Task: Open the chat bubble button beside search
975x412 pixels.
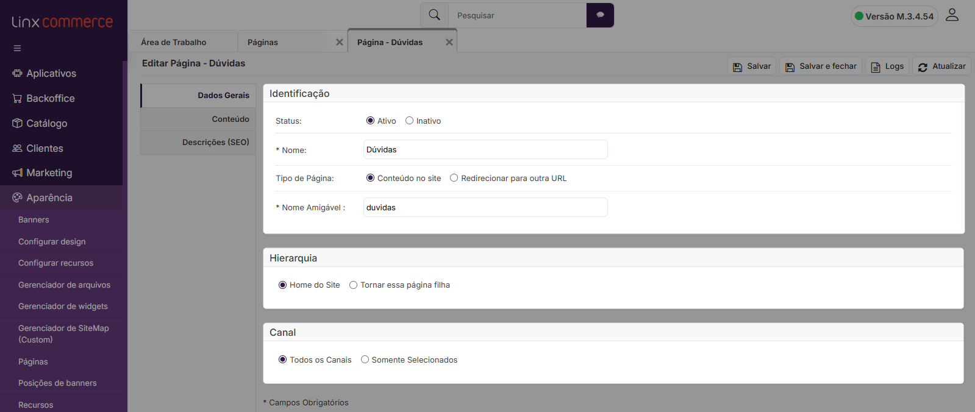Action: click(600, 15)
